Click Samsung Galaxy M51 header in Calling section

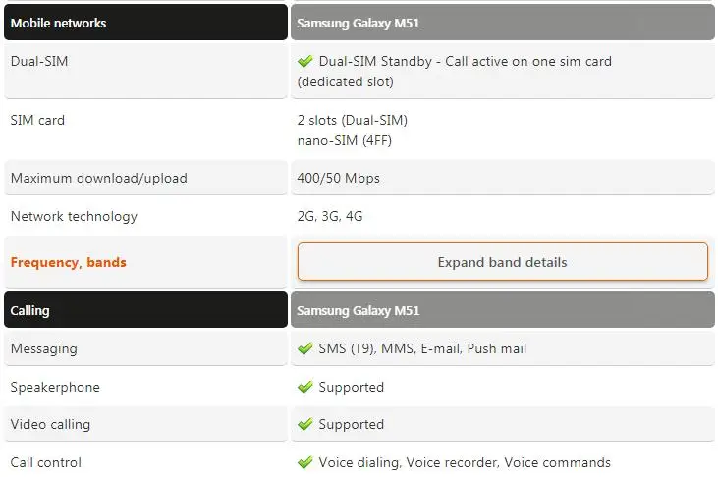tap(502, 310)
